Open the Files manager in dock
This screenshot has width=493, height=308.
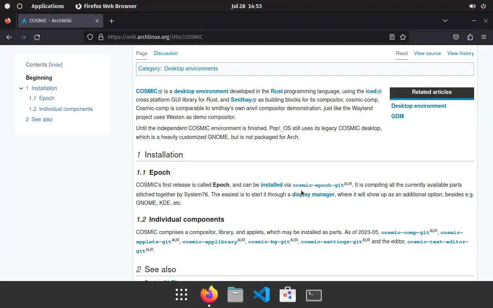235,295
